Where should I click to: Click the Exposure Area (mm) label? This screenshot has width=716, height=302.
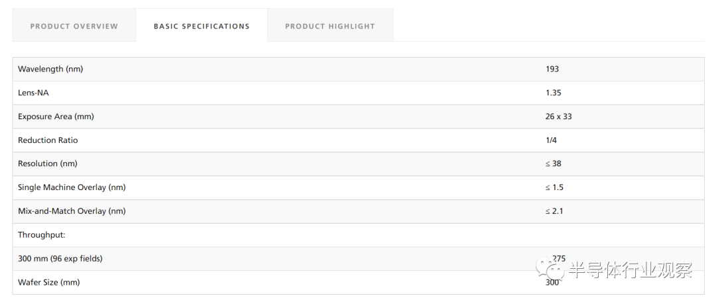coord(56,117)
